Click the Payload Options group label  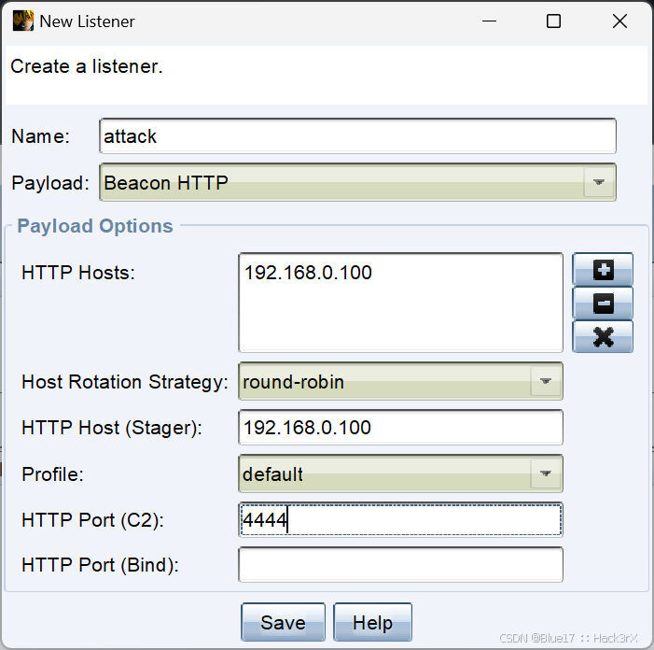95,226
